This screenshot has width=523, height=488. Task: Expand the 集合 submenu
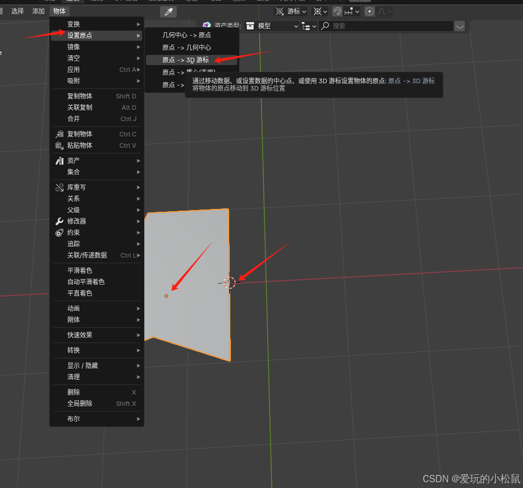point(97,172)
